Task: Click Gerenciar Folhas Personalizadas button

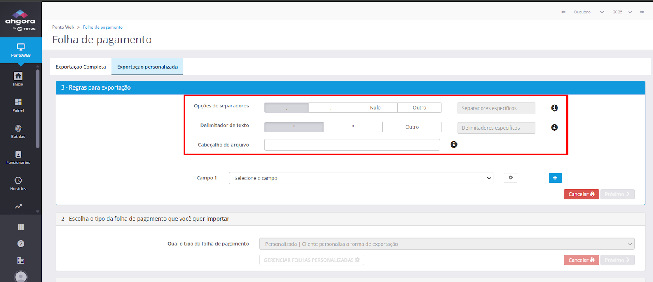Action: (x=311, y=260)
